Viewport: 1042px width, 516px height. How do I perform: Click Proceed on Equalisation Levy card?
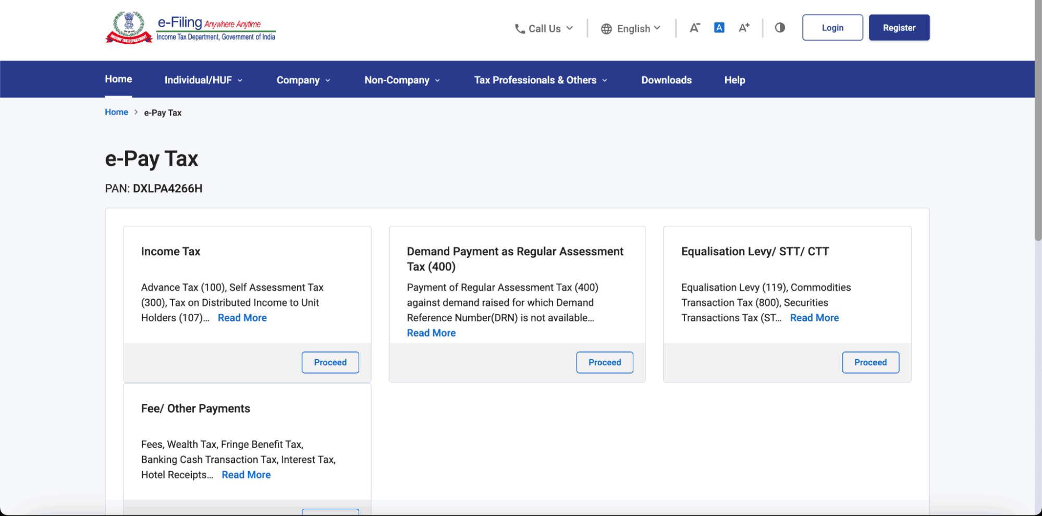click(x=871, y=362)
